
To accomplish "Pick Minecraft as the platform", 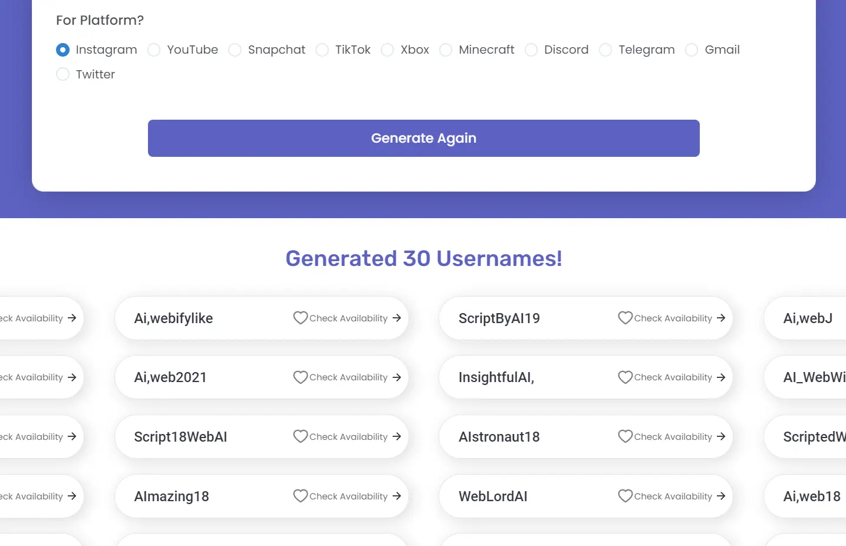I will click(446, 50).
